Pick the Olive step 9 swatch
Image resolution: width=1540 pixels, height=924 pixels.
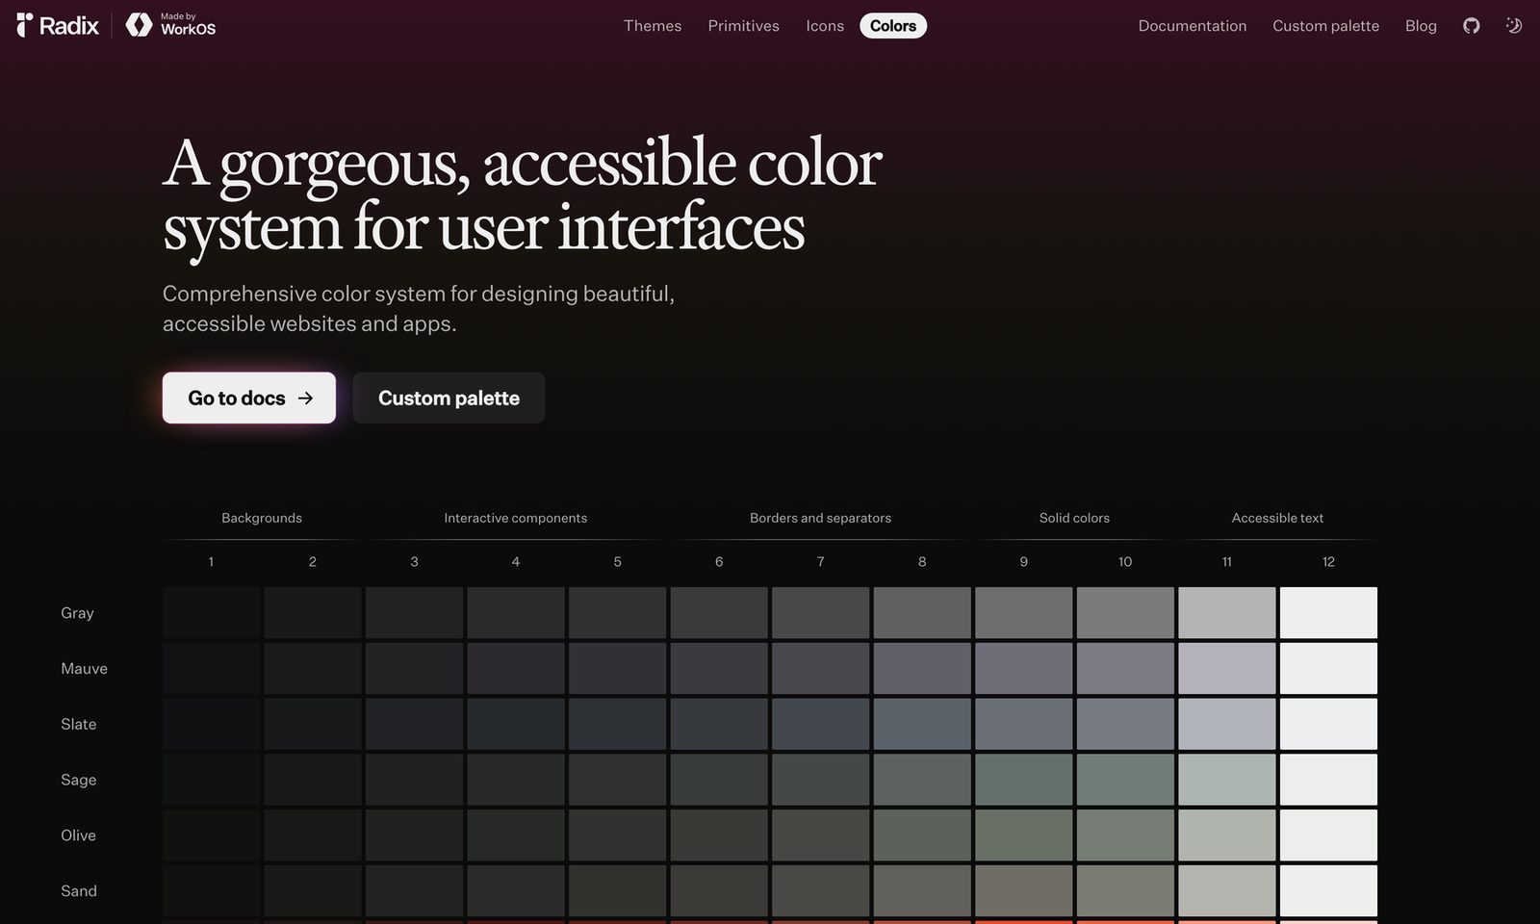[x=1023, y=835]
